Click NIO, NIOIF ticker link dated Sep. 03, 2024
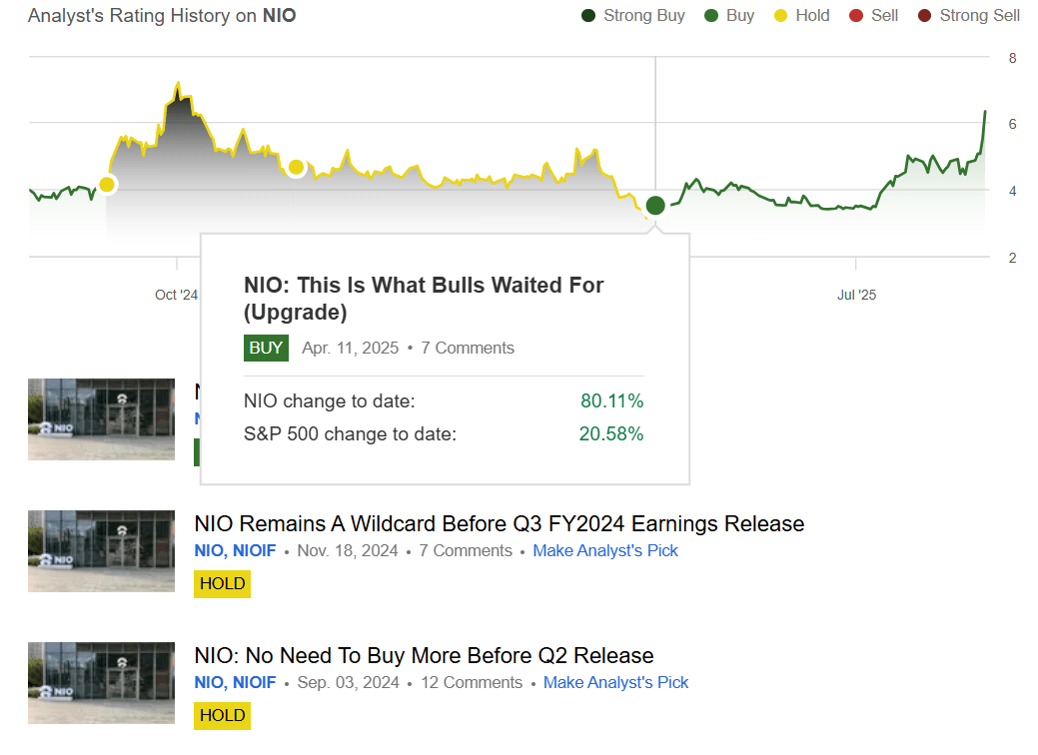Screen dimensions: 1038x755 235,682
